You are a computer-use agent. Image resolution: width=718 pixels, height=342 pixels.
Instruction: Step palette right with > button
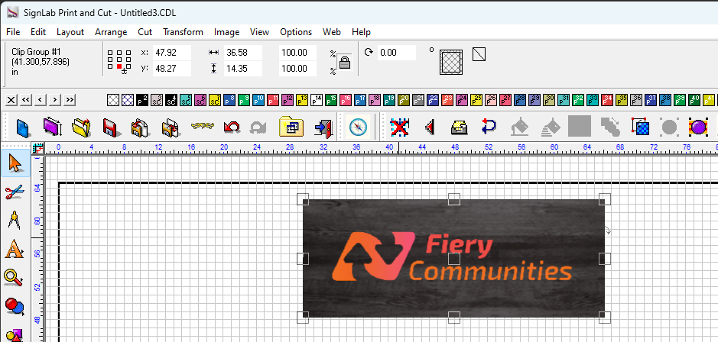(x=55, y=100)
